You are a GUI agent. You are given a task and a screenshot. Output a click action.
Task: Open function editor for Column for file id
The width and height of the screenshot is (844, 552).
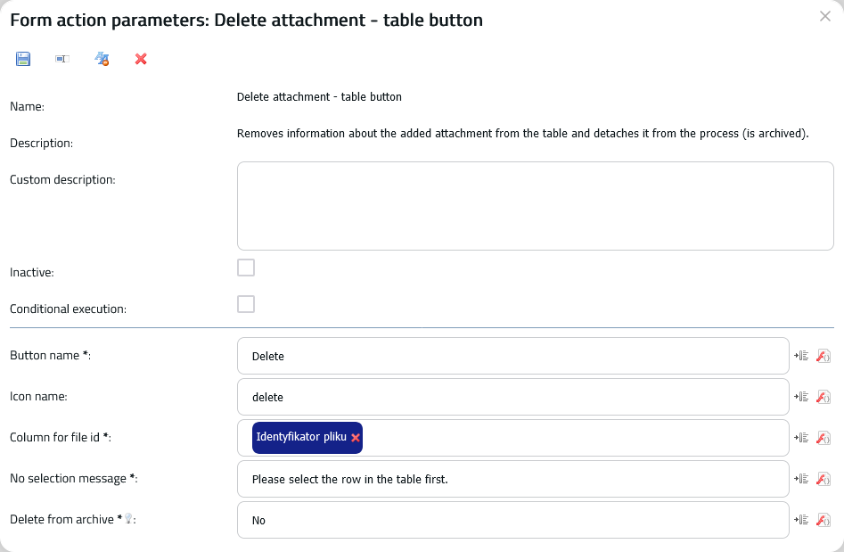pos(824,437)
